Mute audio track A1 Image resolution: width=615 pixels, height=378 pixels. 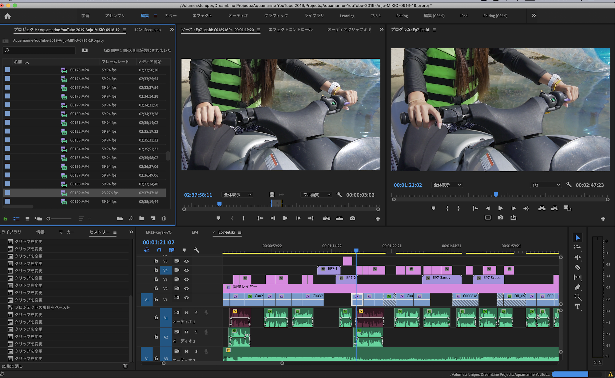pos(186,313)
